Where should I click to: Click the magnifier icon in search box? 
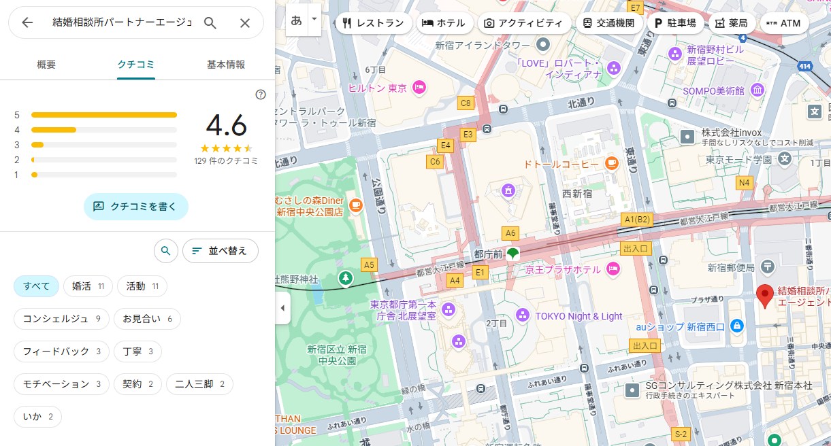click(x=210, y=23)
